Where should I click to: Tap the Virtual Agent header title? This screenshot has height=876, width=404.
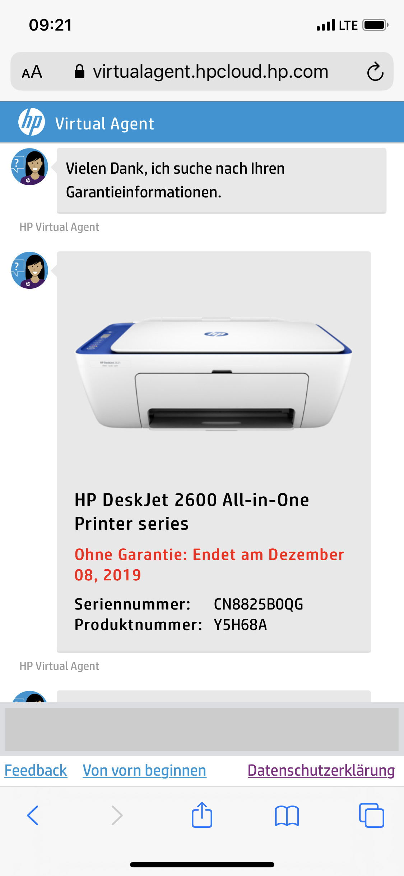coord(105,124)
